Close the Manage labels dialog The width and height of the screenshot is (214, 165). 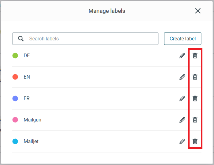point(198,11)
